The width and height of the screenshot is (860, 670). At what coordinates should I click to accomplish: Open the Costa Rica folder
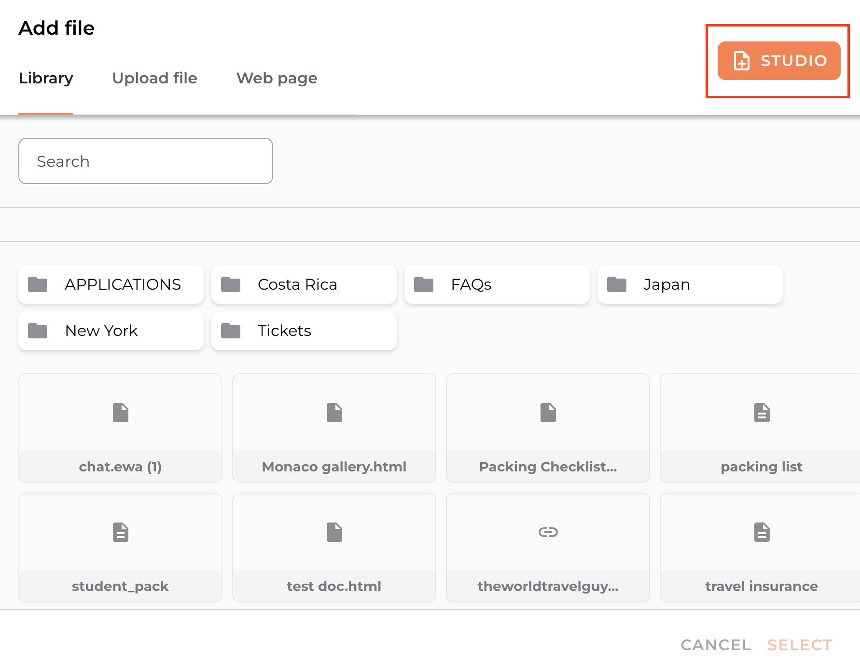point(304,284)
